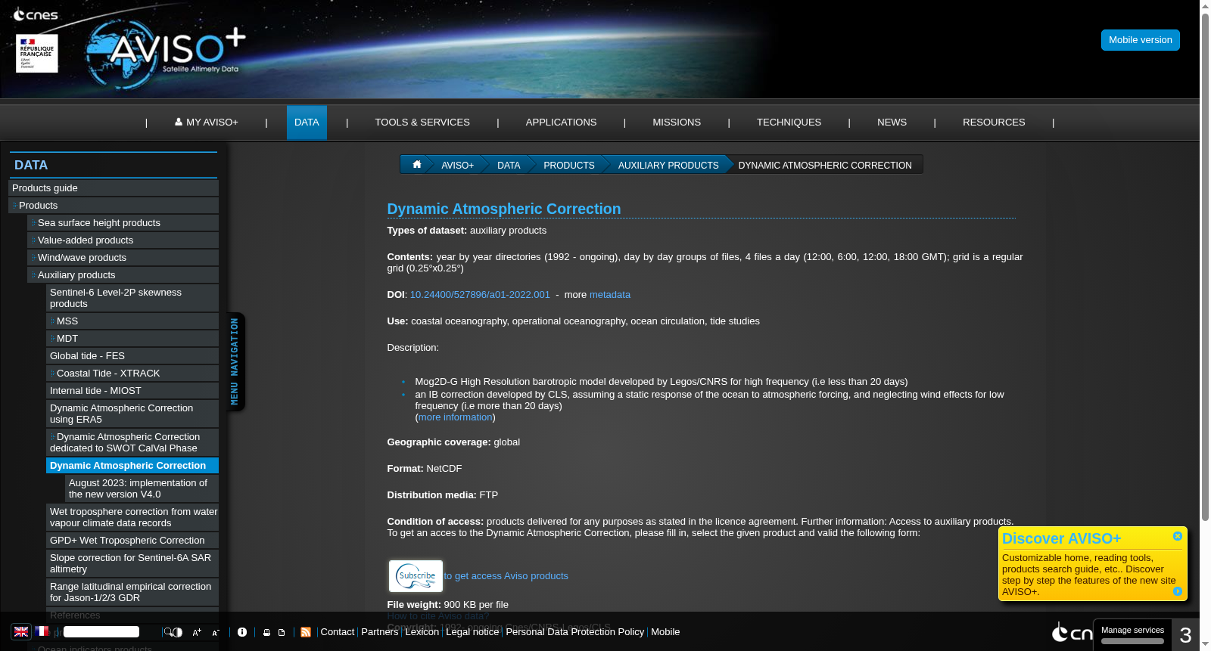The width and height of the screenshot is (1211, 651).
Task: Close the Discover AVISO+ popup
Action: 1178,536
